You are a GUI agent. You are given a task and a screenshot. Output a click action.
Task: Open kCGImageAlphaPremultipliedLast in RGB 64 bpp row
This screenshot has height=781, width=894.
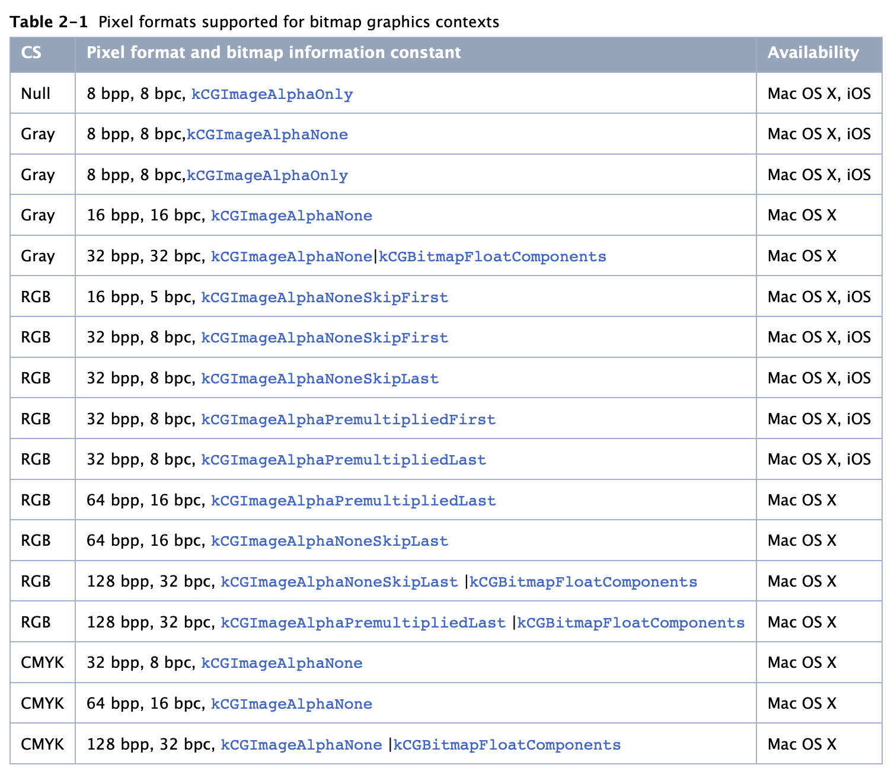pyautogui.click(x=353, y=501)
